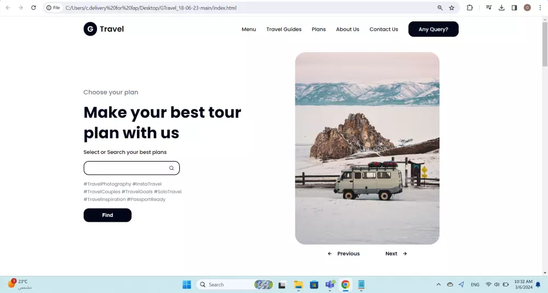
Task: Click the Make your best tour heading
Action: [162, 122]
